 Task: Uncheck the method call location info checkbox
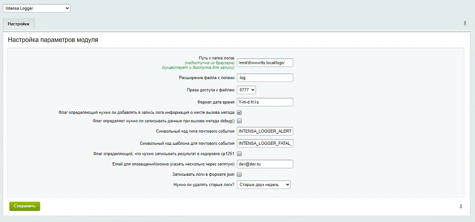(x=239, y=112)
